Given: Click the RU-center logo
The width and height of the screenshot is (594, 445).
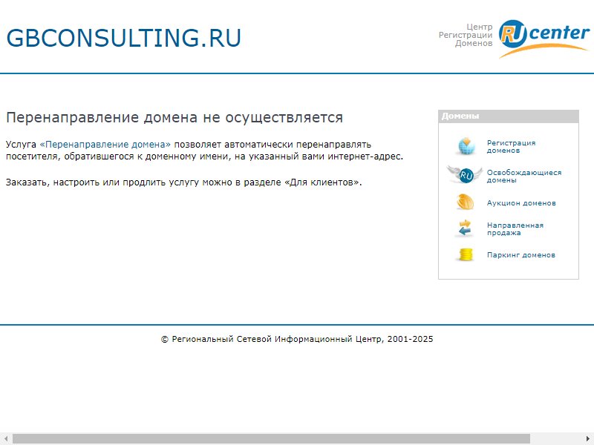Looking at the screenshot, I should [544, 39].
